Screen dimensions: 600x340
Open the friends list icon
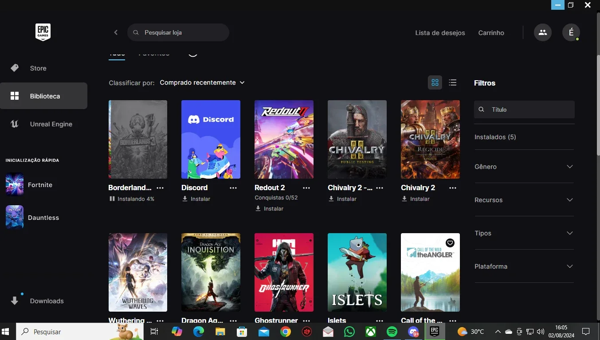543,32
